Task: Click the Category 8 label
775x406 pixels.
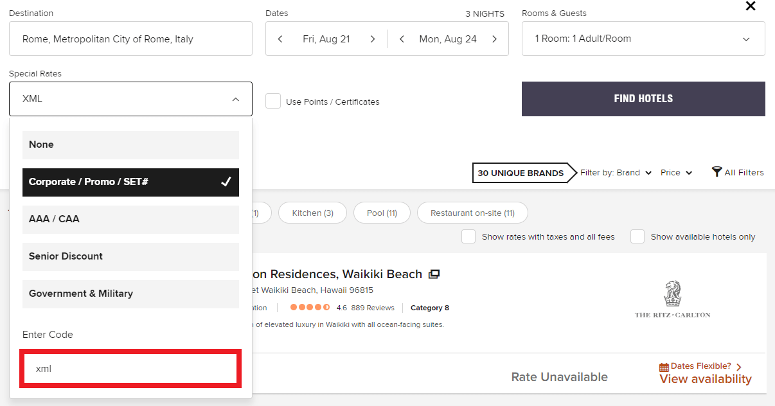Action: tap(430, 308)
